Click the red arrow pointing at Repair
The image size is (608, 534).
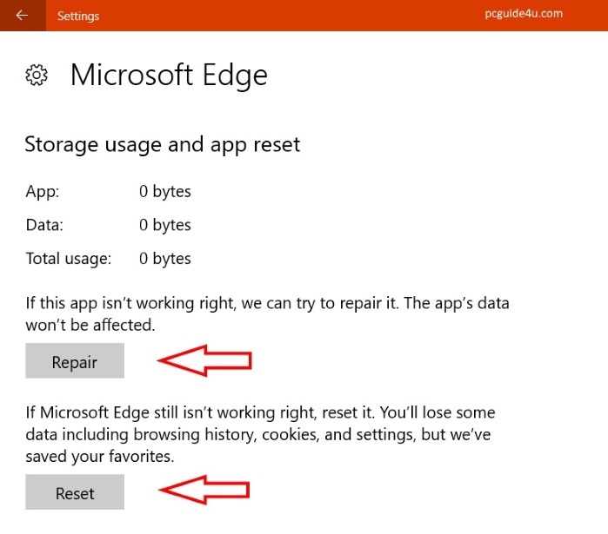[x=204, y=360]
